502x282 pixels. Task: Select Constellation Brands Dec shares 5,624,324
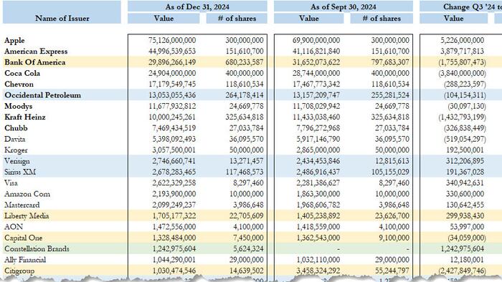click(248, 248)
